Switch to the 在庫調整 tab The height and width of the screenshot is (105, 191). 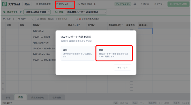[x=57, y=98]
